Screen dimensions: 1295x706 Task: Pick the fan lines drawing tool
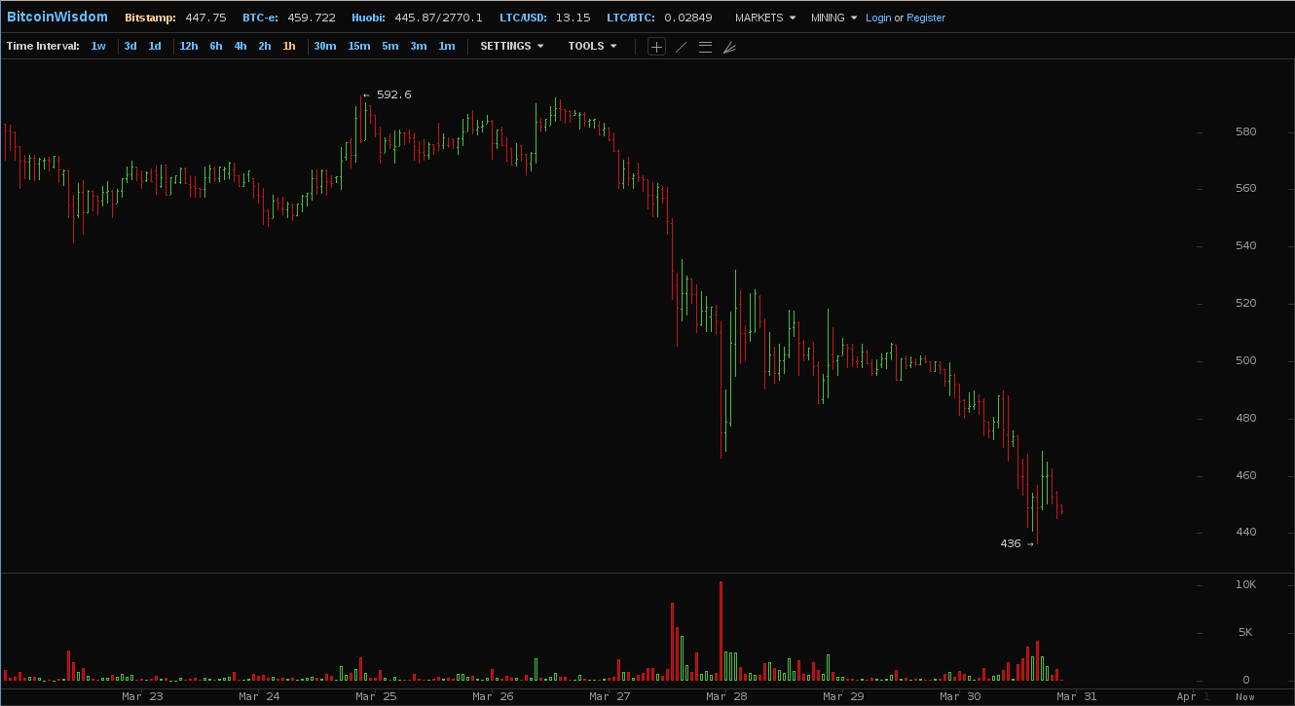(729, 47)
